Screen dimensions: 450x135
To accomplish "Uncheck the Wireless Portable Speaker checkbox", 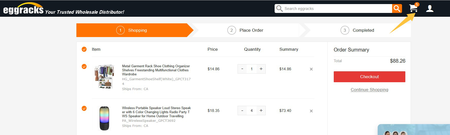I will [x=84, y=108].
